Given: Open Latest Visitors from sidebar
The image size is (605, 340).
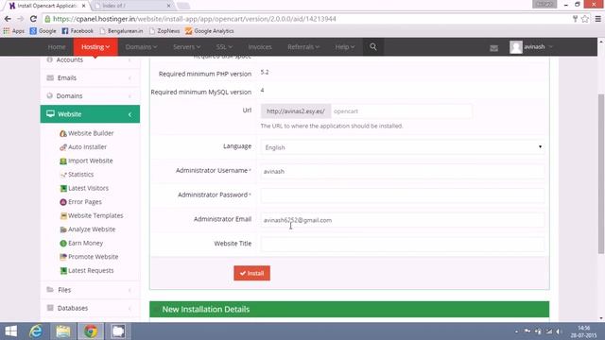Looking at the screenshot, I should (84, 188).
